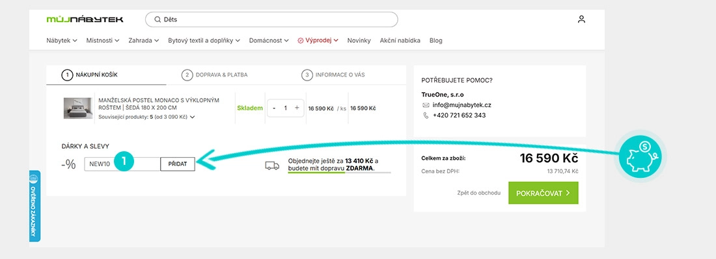Click the Skladem stock label
716x259 pixels.
250,108
